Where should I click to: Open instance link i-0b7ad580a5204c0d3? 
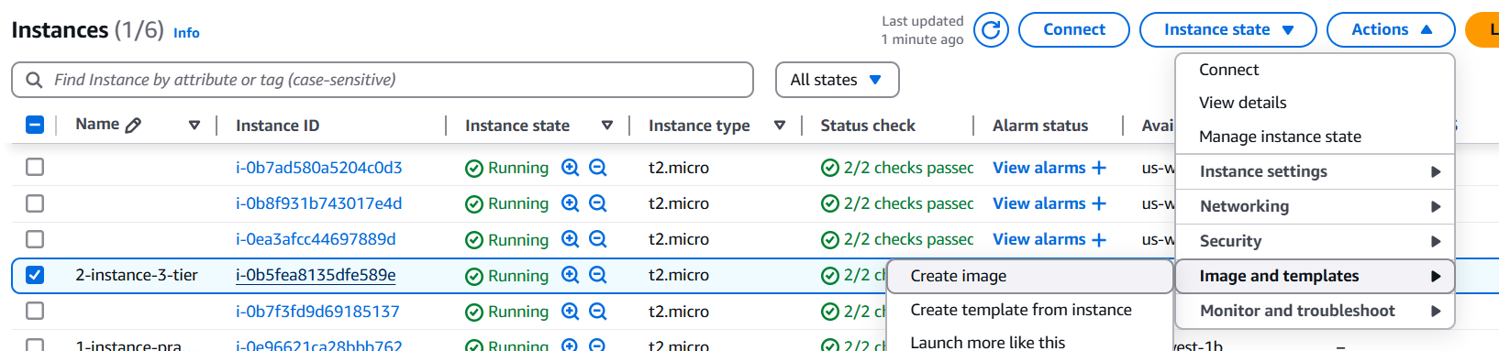[x=318, y=168]
